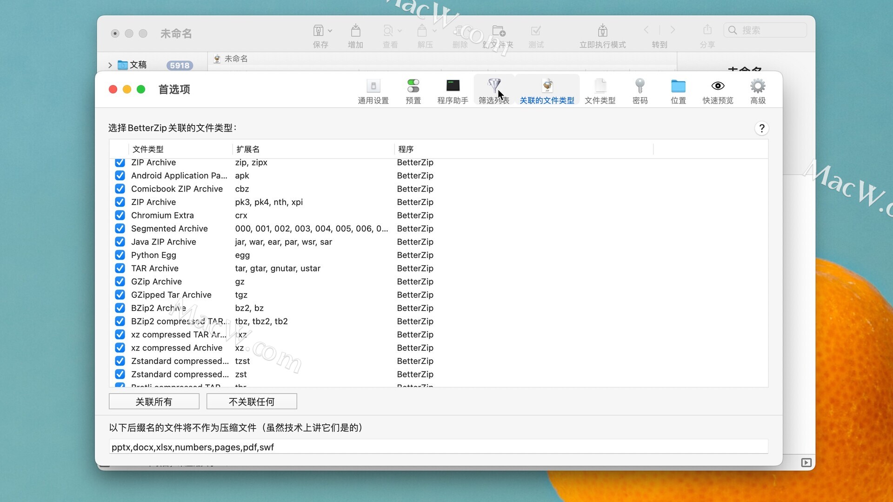
Task: Click 查看 icon in main window toolbar
Action: tap(388, 31)
